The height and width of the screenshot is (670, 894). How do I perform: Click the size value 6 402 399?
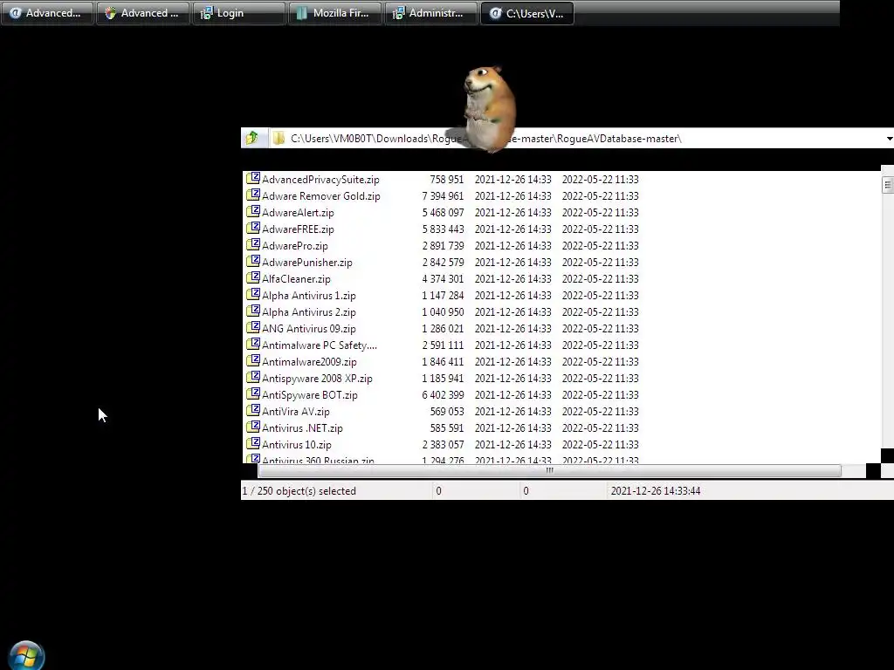pos(443,394)
